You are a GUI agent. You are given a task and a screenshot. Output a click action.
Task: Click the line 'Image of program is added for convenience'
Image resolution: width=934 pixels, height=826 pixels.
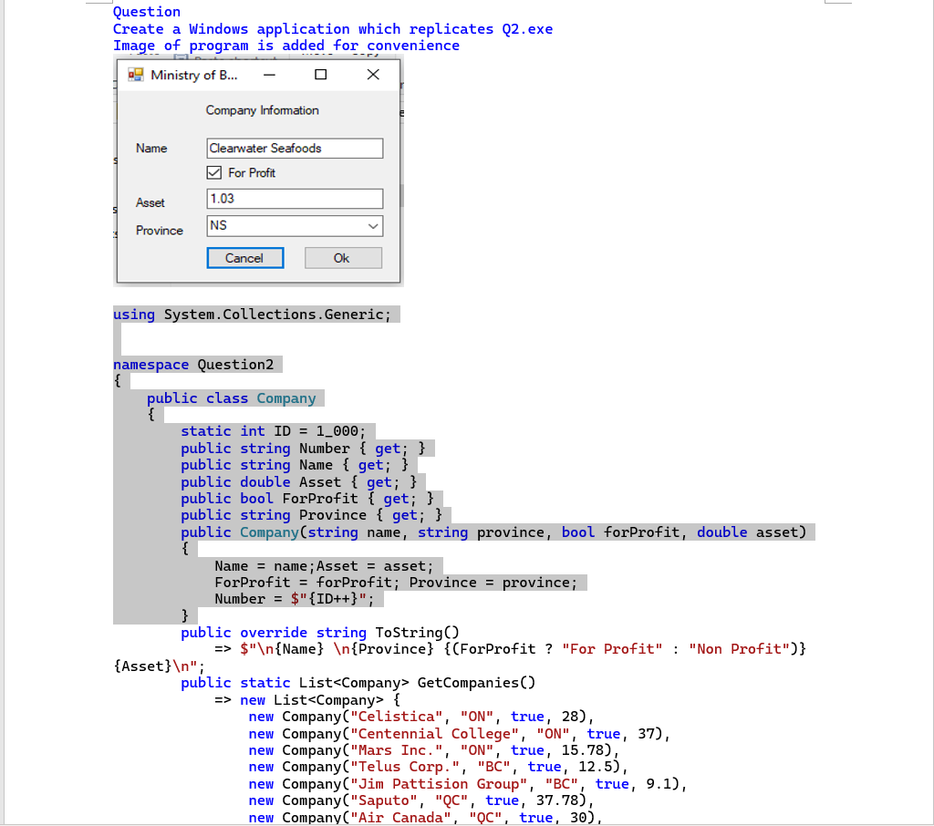point(285,46)
